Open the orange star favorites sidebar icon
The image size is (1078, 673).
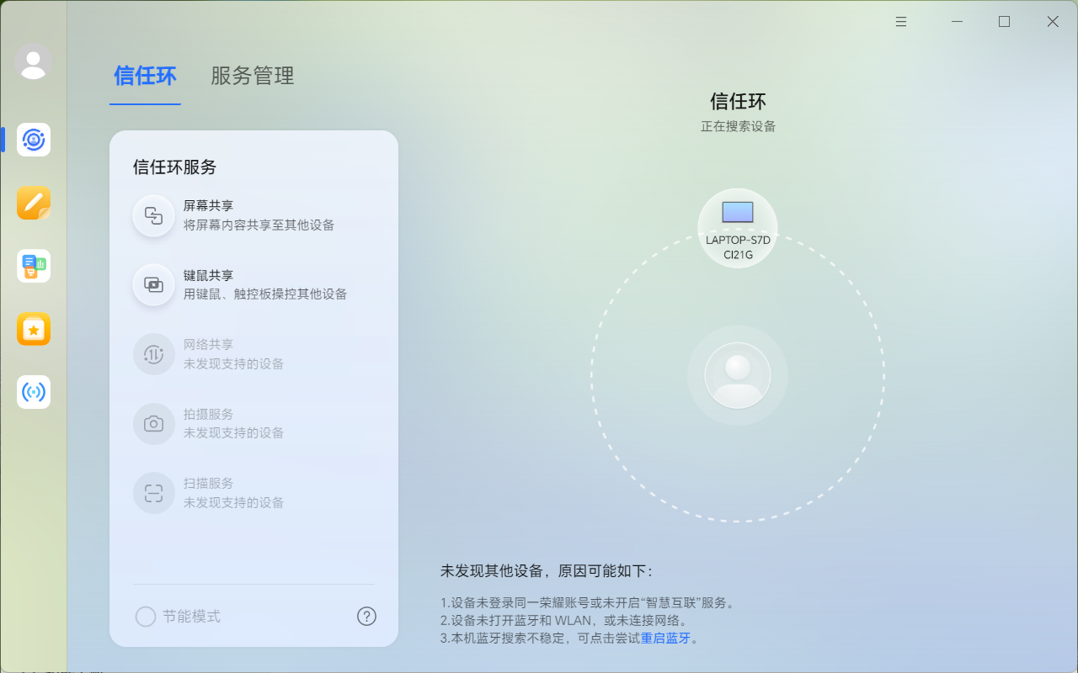(x=34, y=329)
